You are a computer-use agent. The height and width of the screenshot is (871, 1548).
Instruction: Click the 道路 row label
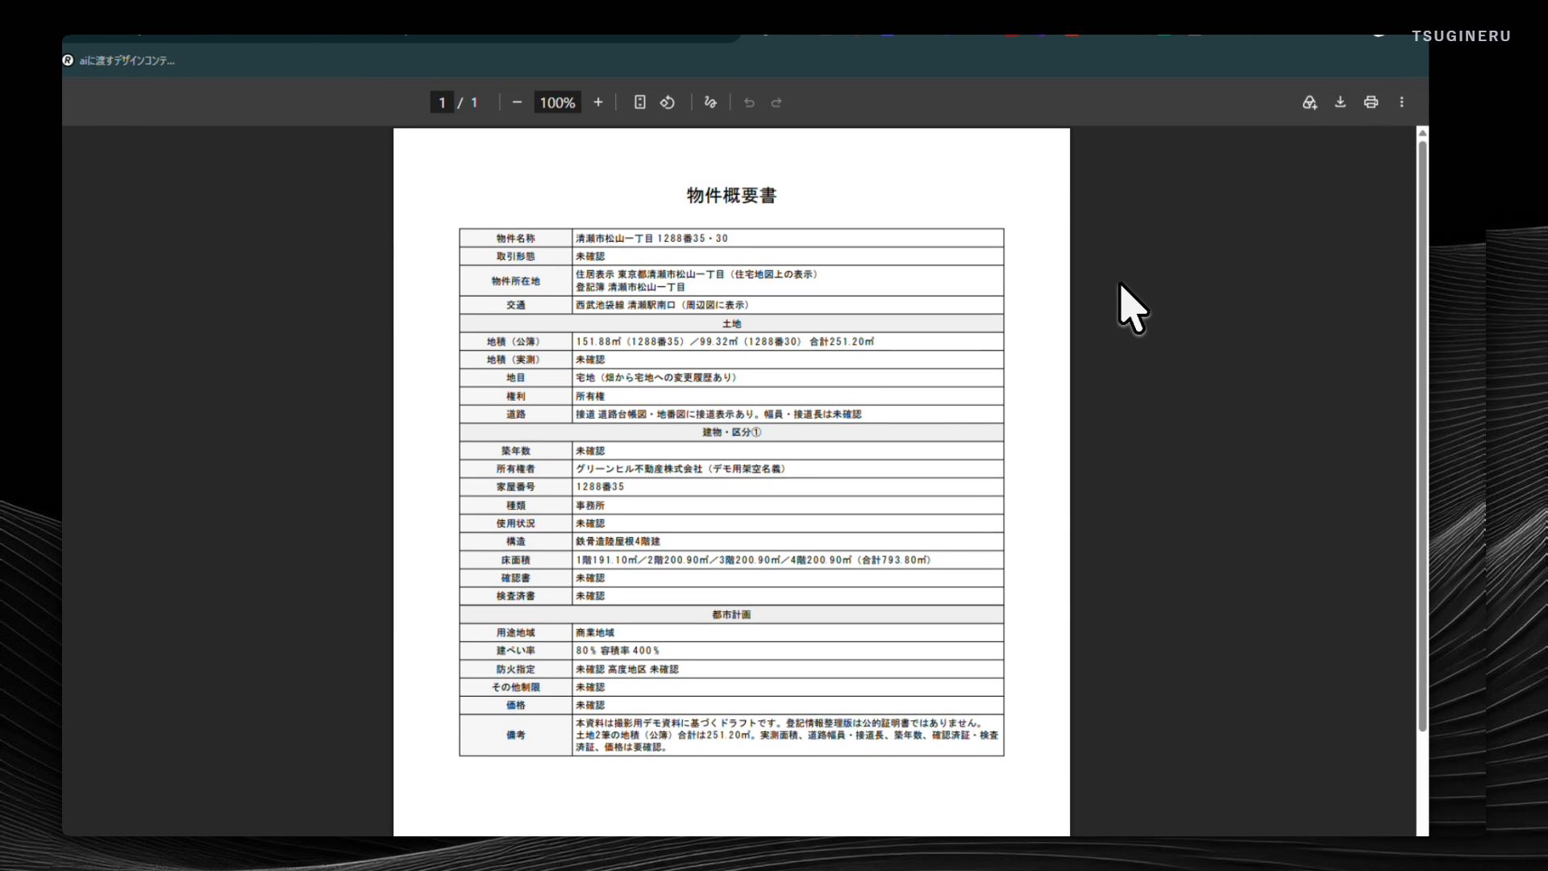pos(515,415)
